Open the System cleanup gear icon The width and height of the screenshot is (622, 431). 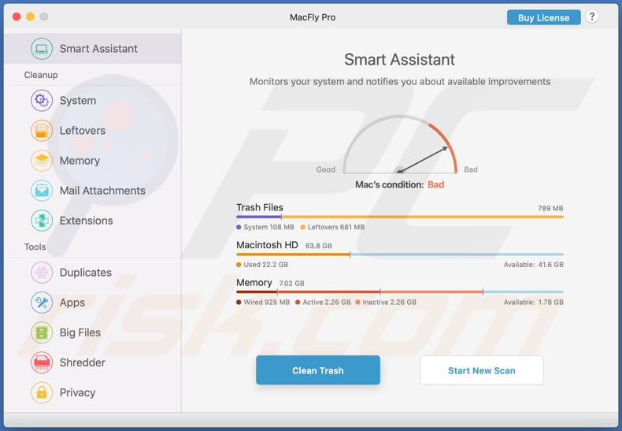coord(42,101)
